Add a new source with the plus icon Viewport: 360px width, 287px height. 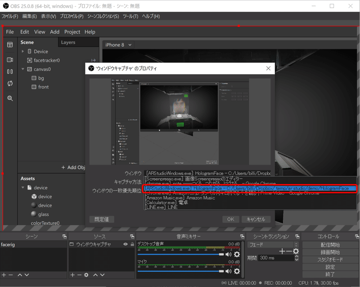tap(72, 275)
